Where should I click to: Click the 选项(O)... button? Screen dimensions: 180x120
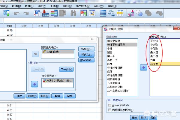[86, 49]
